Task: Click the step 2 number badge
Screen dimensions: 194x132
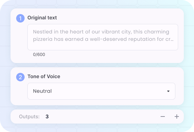Action: 20,77
